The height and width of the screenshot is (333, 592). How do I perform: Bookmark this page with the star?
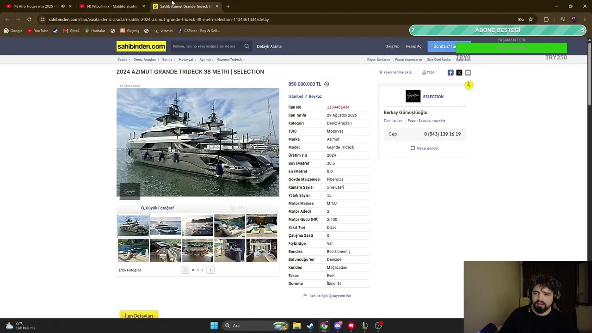530,19
